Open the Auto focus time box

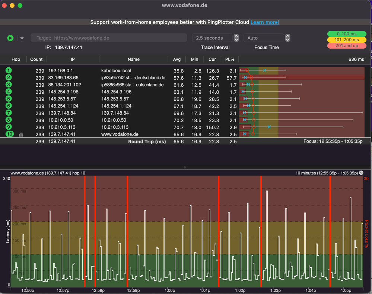pyautogui.click(x=264, y=38)
